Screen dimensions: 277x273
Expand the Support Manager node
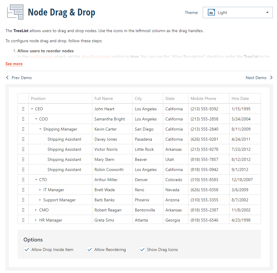coord(40,200)
